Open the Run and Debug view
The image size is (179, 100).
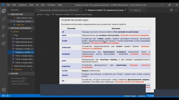[4, 35]
